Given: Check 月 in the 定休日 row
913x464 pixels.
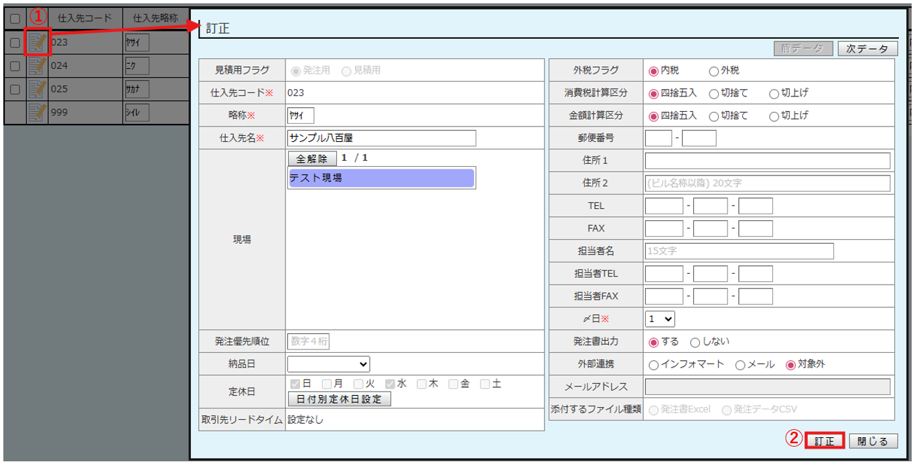Looking at the screenshot, I should click(327, 384).
